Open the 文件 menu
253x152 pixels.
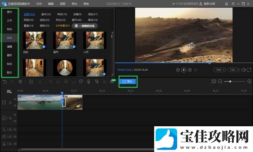pos(39,4)
